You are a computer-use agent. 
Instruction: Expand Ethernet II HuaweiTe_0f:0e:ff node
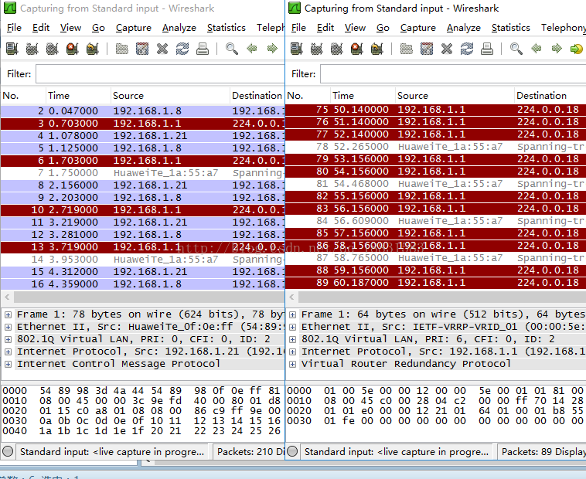click(8, 327)
